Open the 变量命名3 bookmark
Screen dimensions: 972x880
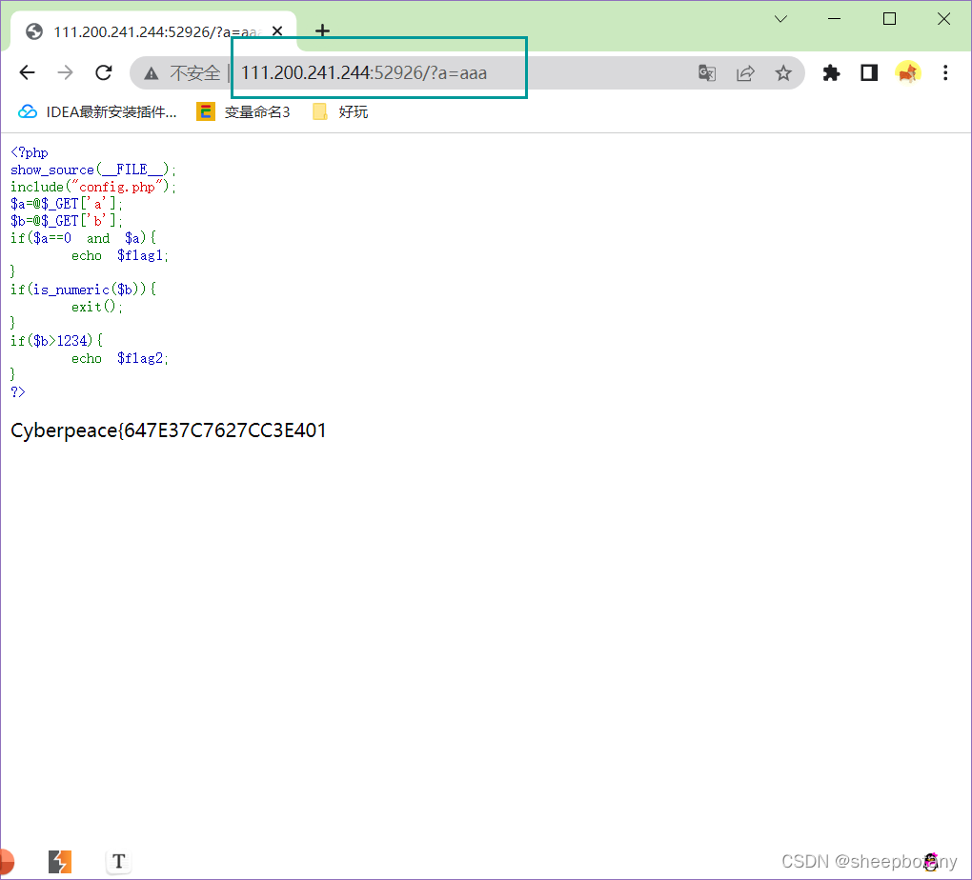[243, 112]
